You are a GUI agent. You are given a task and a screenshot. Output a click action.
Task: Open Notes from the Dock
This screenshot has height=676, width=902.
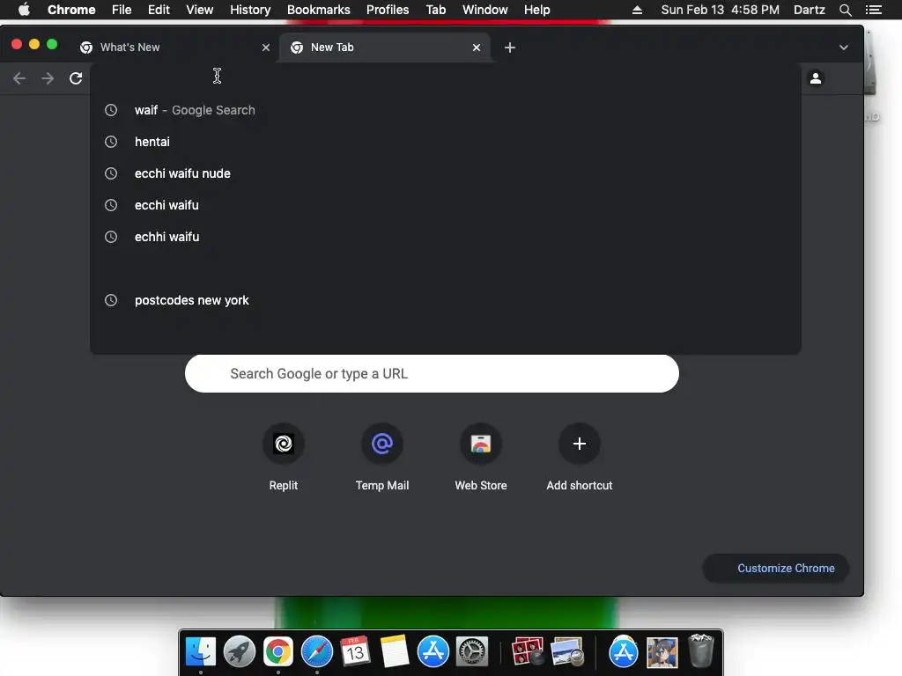click(394, 651)
